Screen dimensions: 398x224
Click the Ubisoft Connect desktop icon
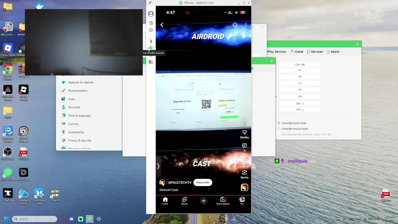[x=23, y=134]
